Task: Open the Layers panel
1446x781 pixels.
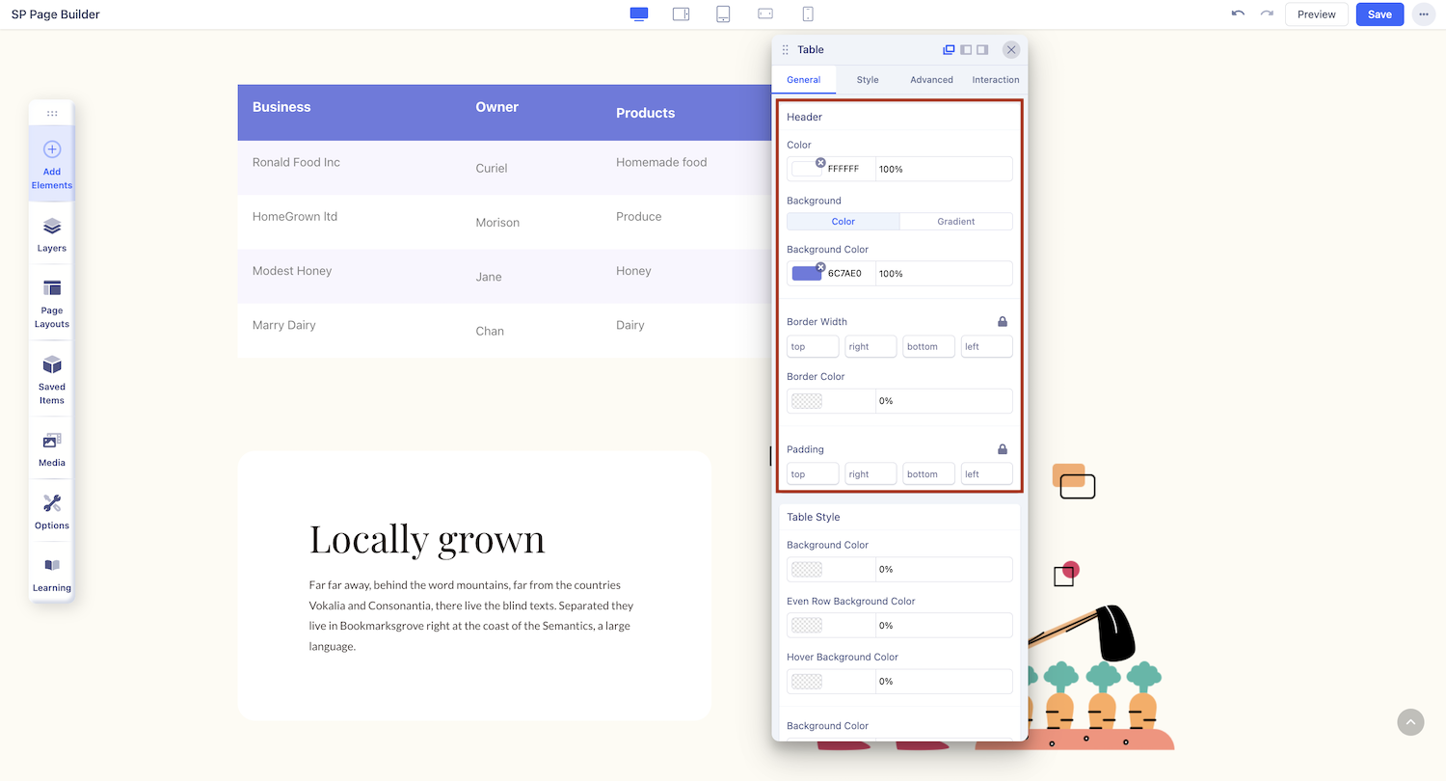Action: click(x=52, y=234)
